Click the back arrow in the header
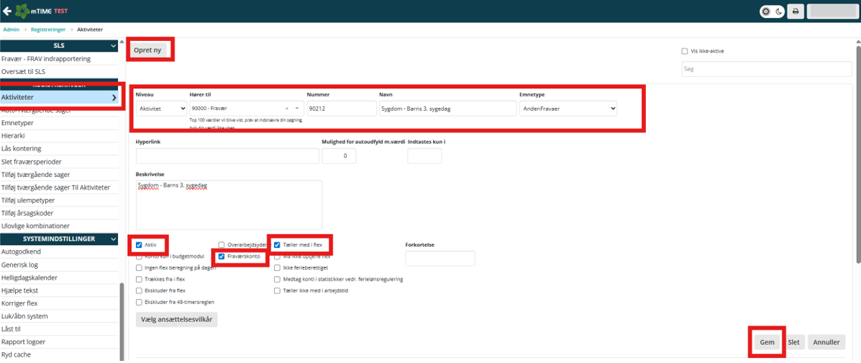This screenshot has width=861, height=363. (8, 12)
